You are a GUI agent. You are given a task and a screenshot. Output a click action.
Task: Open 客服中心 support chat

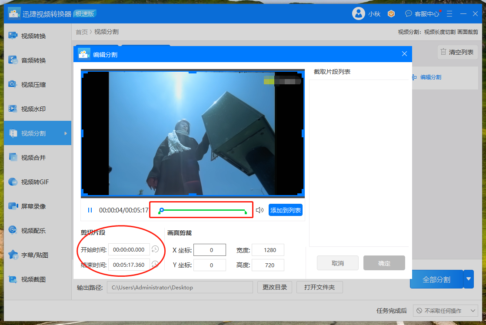(x=423, y=14)
